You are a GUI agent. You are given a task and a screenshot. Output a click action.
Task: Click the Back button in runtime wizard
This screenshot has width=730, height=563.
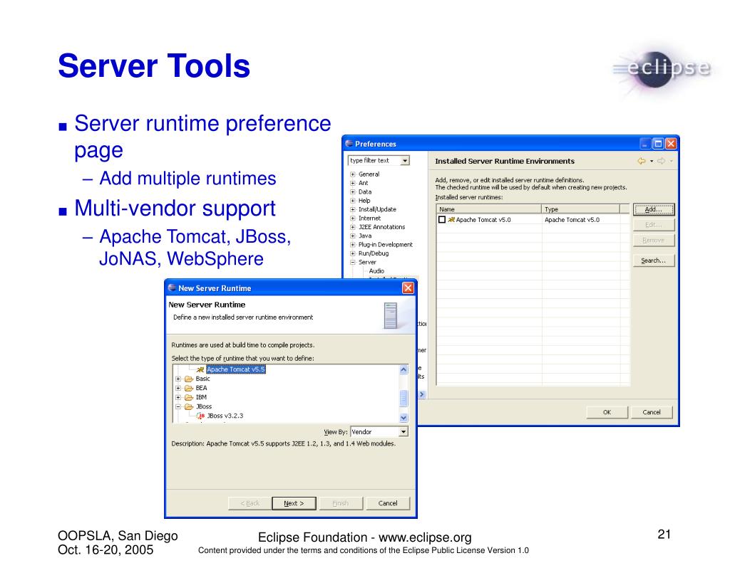pyautogui.click(x=250, y=503)
